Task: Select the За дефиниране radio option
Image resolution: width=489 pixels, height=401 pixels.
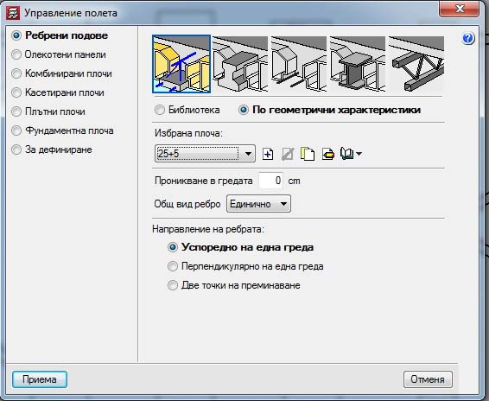Action: click(x=52, y=150)
